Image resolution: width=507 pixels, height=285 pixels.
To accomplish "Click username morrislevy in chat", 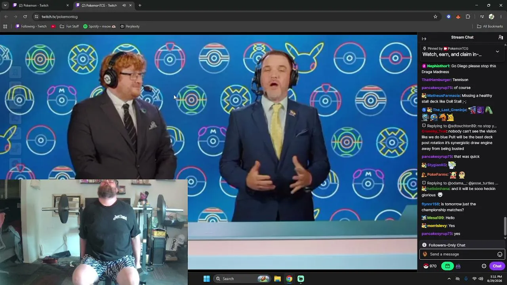I will (437, 226).
